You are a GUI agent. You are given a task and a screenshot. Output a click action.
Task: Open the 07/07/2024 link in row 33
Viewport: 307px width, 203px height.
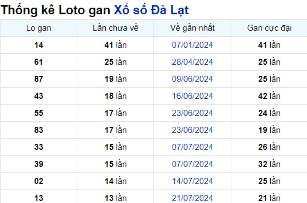point(192,147)
